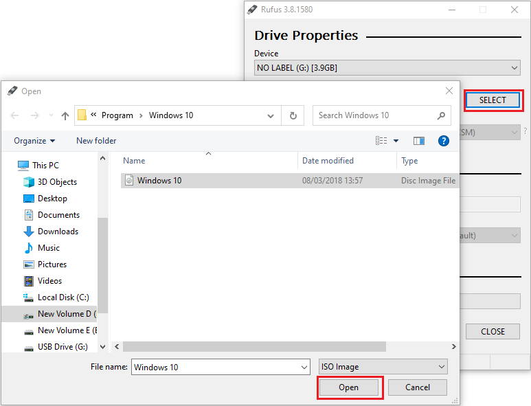Viewport: 531px width, 406px height.
Task: Click the navigation pane vertical scrollbar thumb
Action: (102, 265)
